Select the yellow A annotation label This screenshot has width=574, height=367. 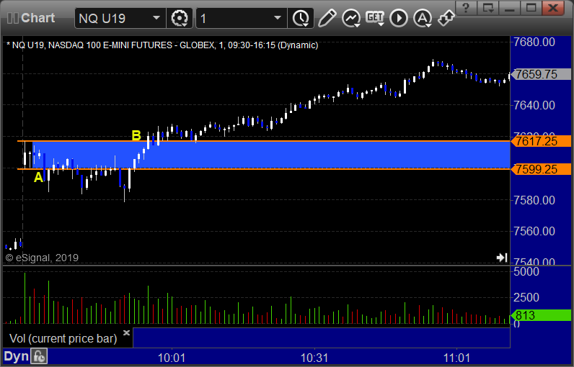38,178
